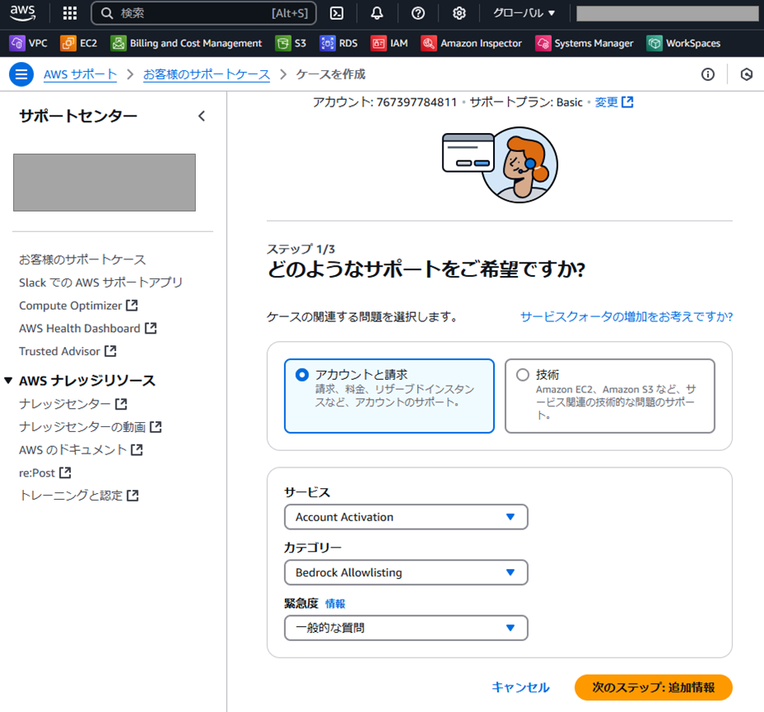Open Slack での AWS サポートアプリ
This screenshot has width=764, height=712.
tap(101, 282)
